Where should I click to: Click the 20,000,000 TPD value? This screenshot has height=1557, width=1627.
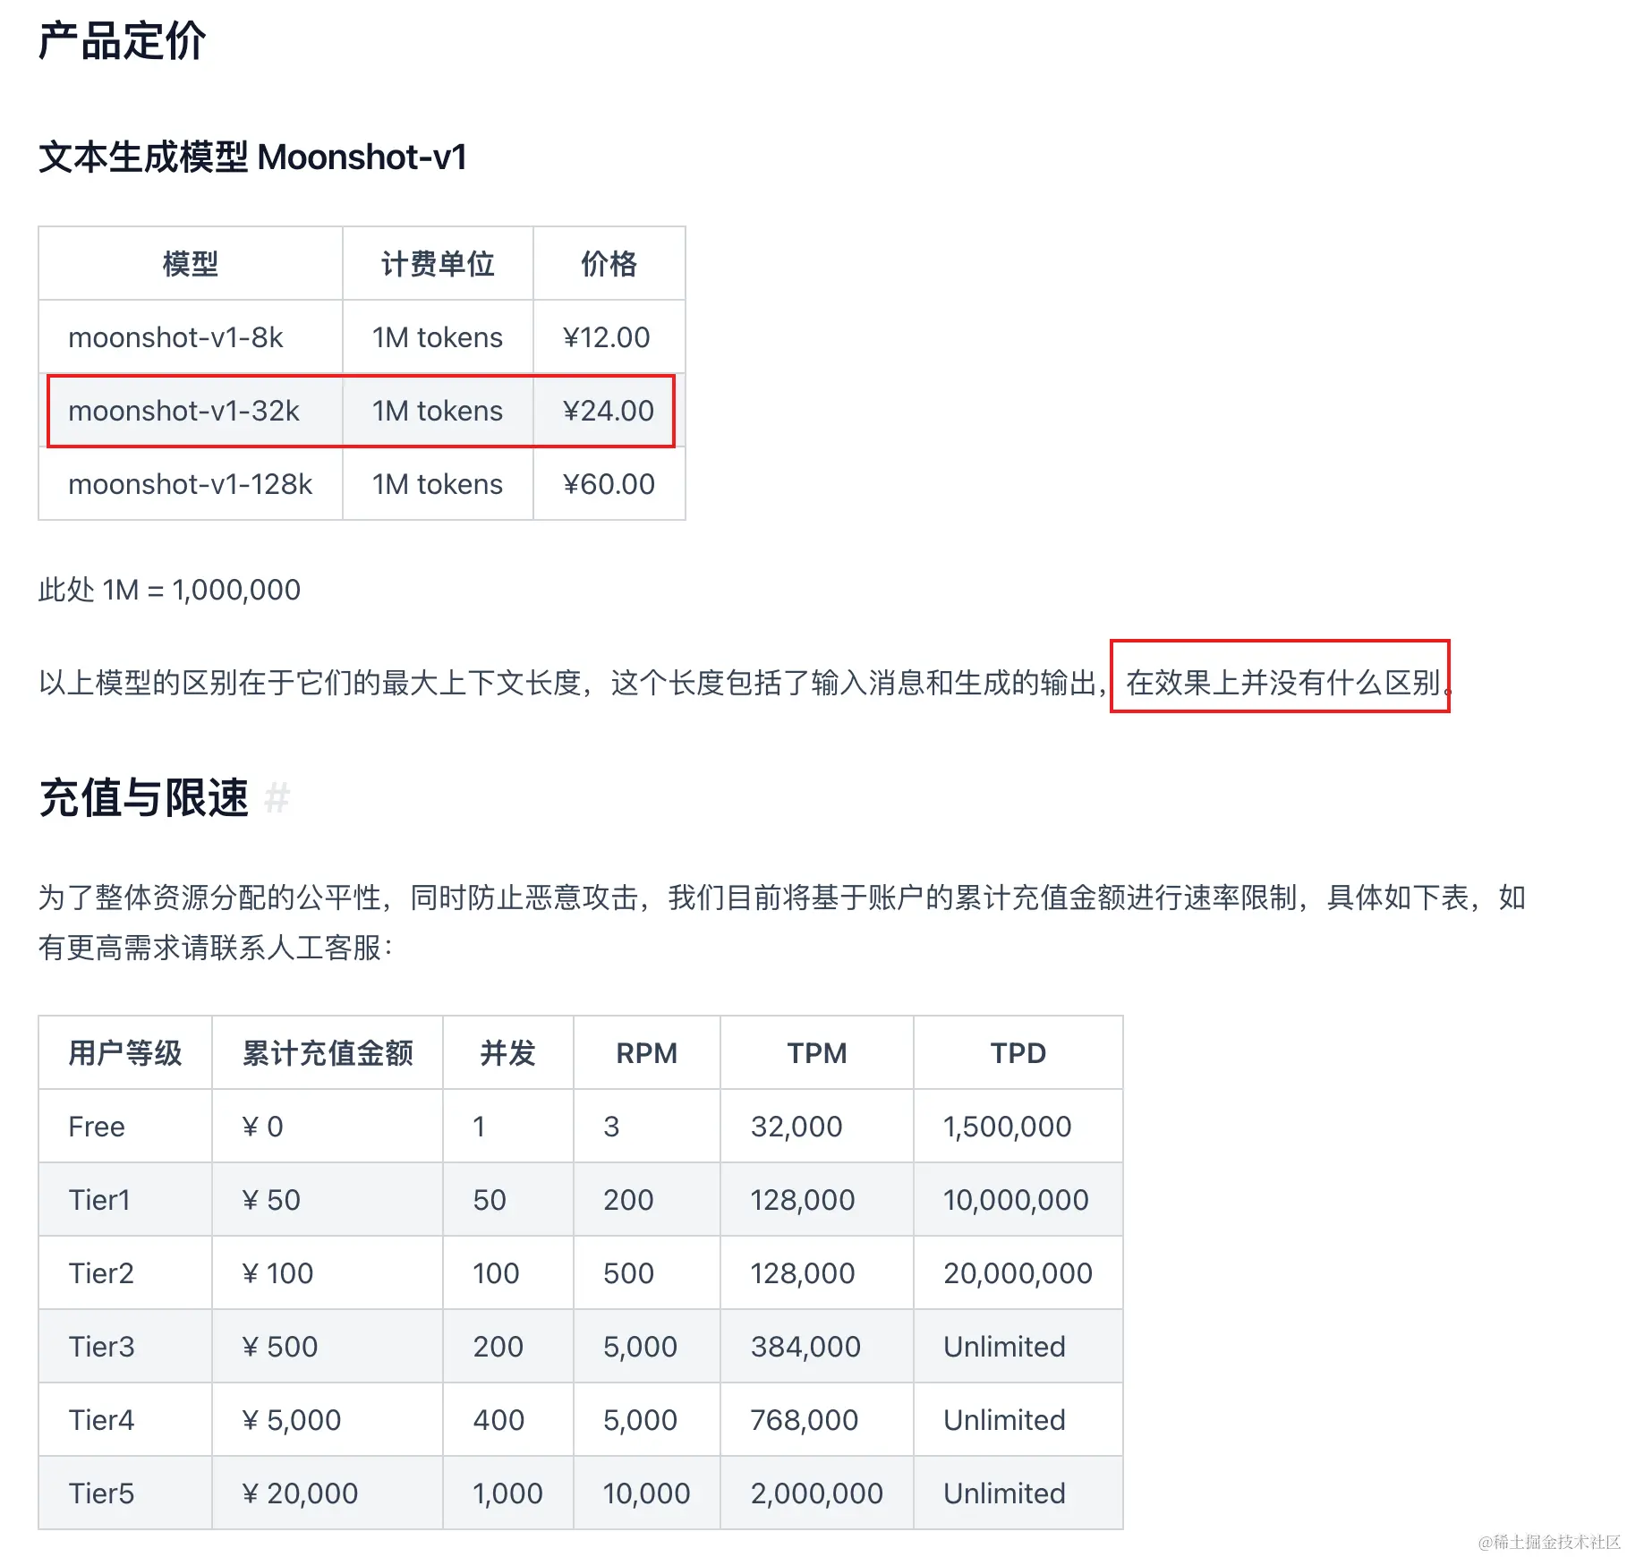[x=1018, y=1273]
